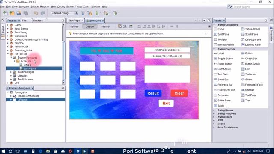Collapse the Swing Containers palette section
The height and width of the screenshot is (154, 274).
pyautogui.click(x=214, y=25)
